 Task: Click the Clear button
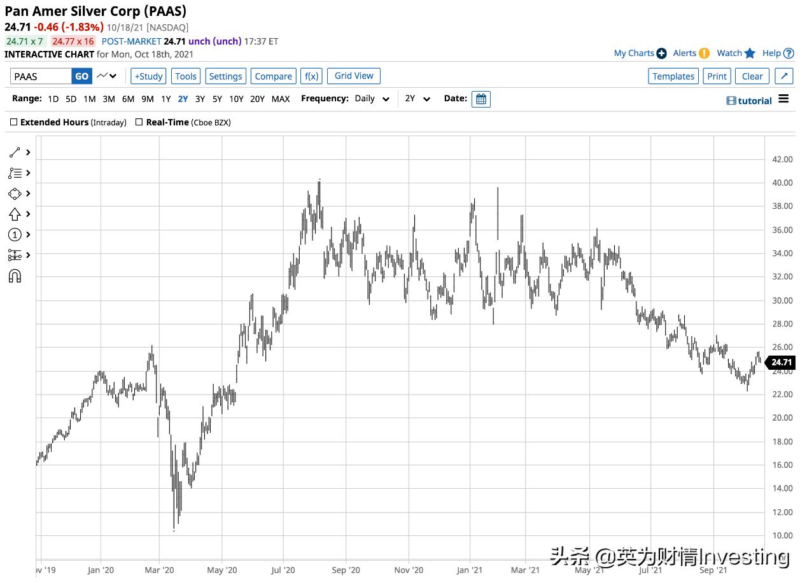[x=752, y=76]
